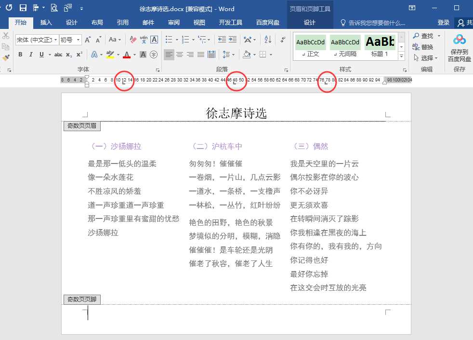Image resolution: width=473 pixels, height=340 pixels.
Task: Click the subscript icon
Action: coord(69,54)
